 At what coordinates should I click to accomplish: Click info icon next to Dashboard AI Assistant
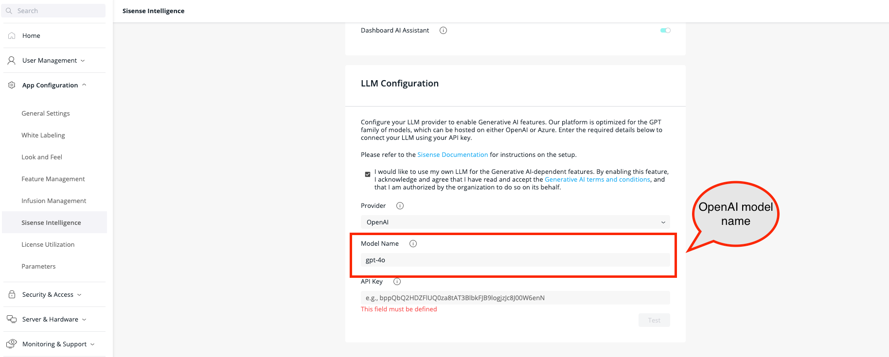pyautogui.click(x=443, y=30)
